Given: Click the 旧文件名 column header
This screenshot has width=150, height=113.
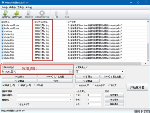Looking at the screenshot, I should 5,22.
